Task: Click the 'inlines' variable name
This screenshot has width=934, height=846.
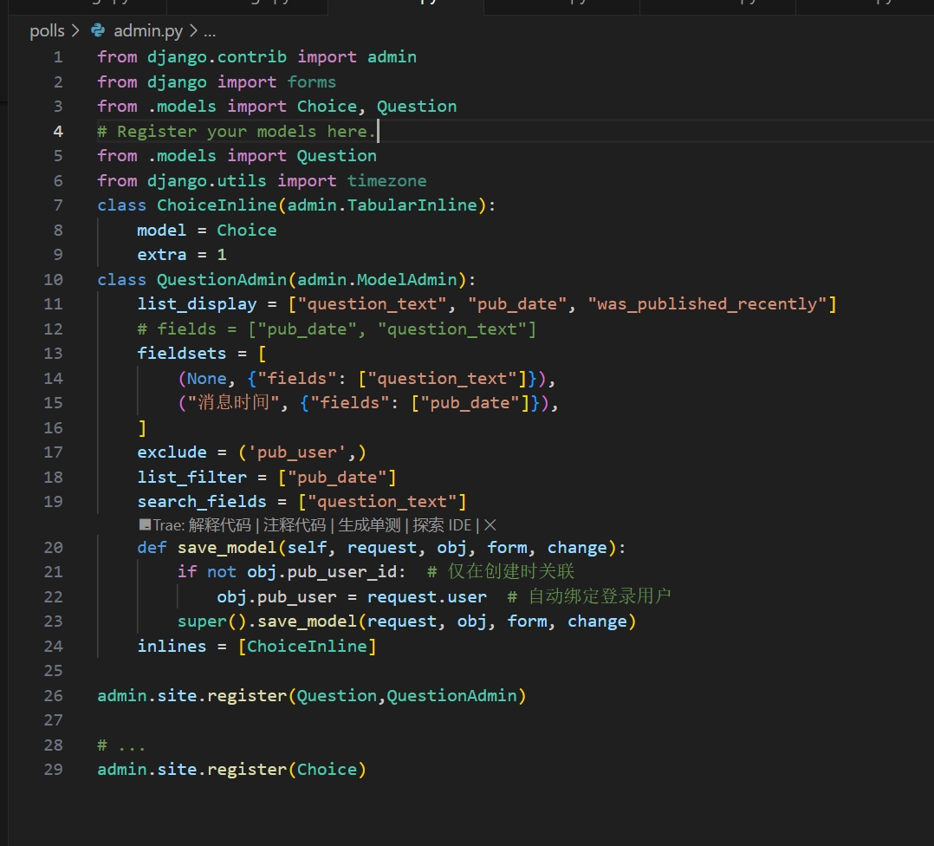Action: [172, 647]
